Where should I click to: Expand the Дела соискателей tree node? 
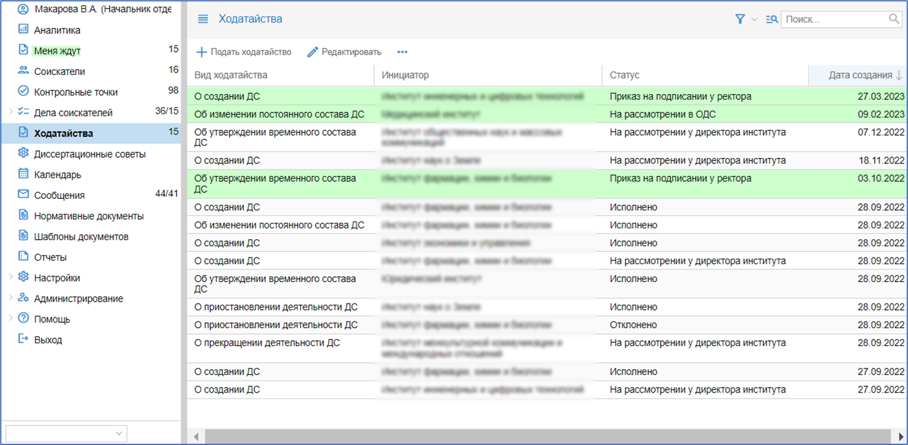pos(10,112)
